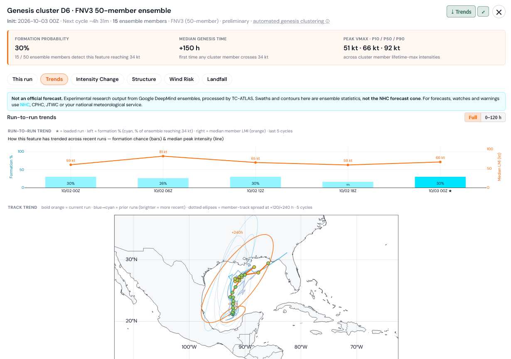
Task: Click the 81 kt median LMI data point
Action: 163,156
